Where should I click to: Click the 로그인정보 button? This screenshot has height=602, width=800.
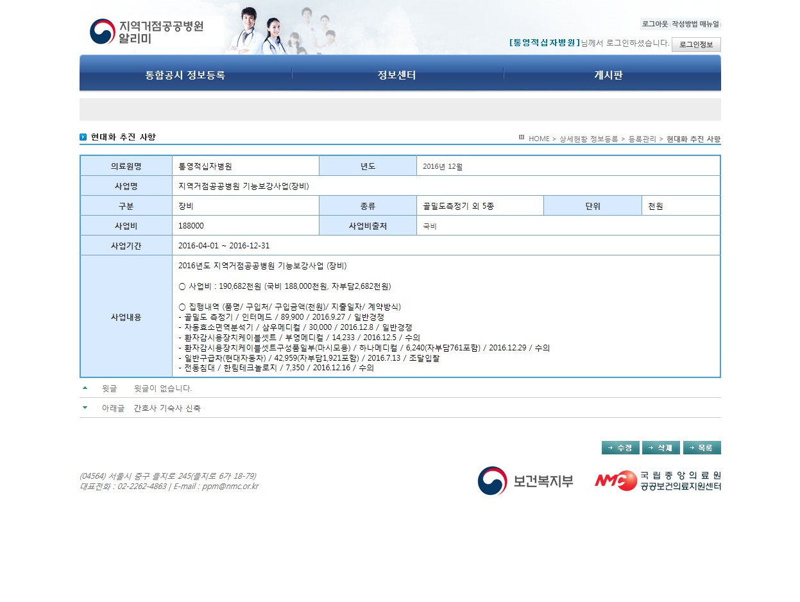696,44
